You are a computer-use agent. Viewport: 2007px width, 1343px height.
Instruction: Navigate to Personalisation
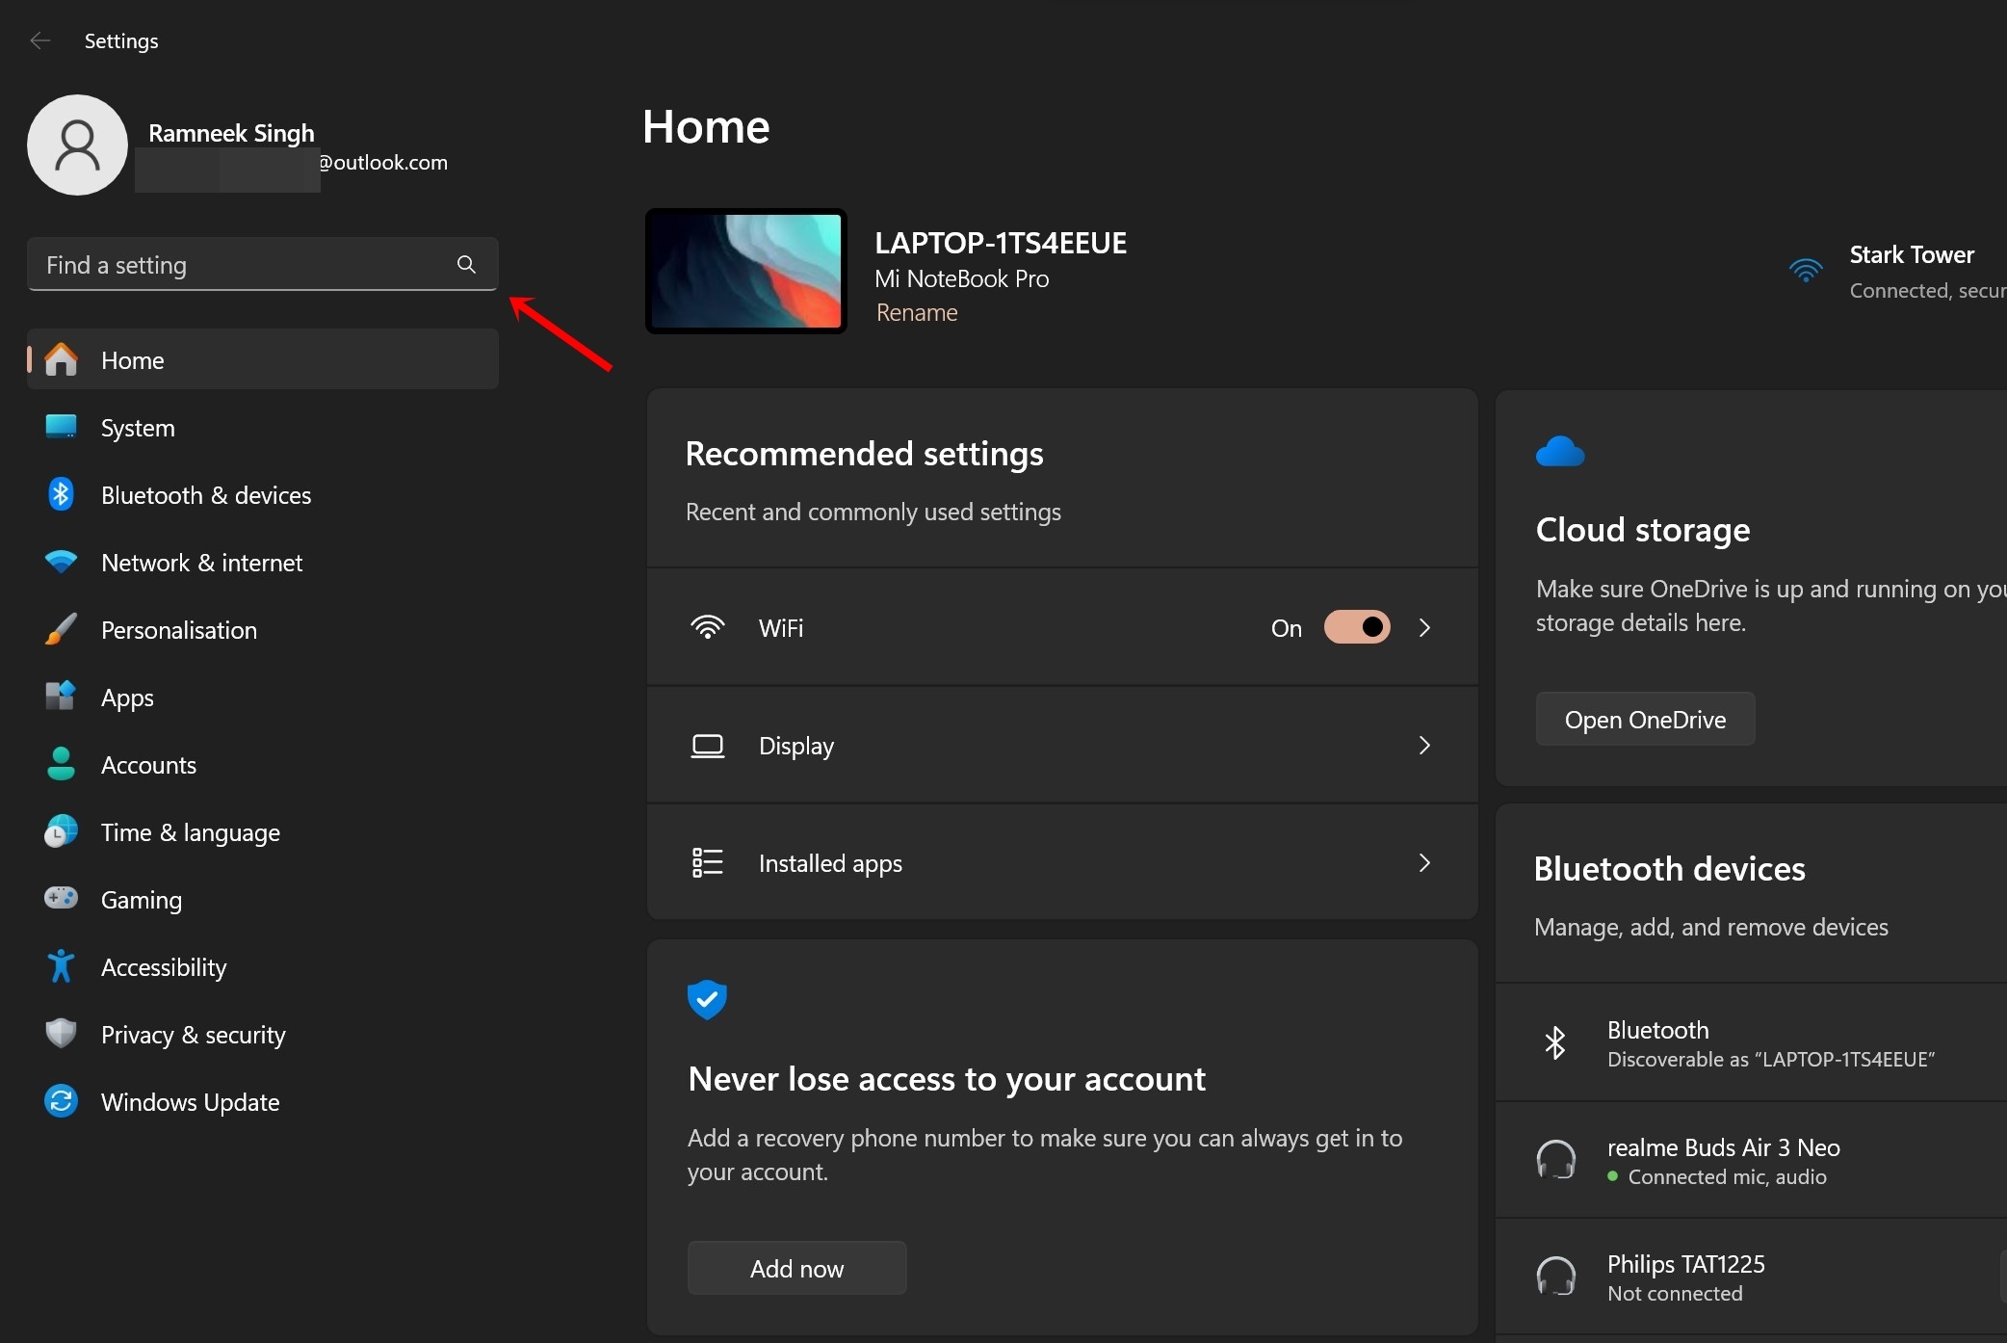click(x=263, y=629)
